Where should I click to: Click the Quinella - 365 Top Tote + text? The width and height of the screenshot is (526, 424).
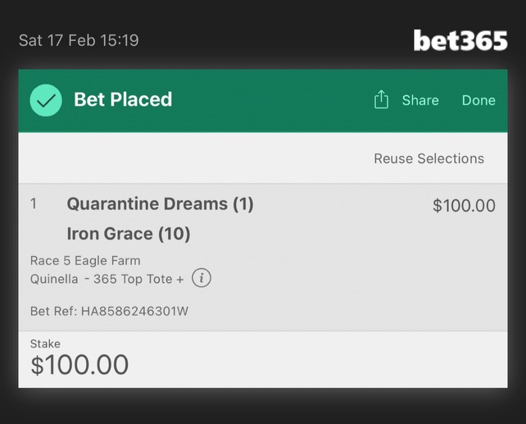point(107,279)
